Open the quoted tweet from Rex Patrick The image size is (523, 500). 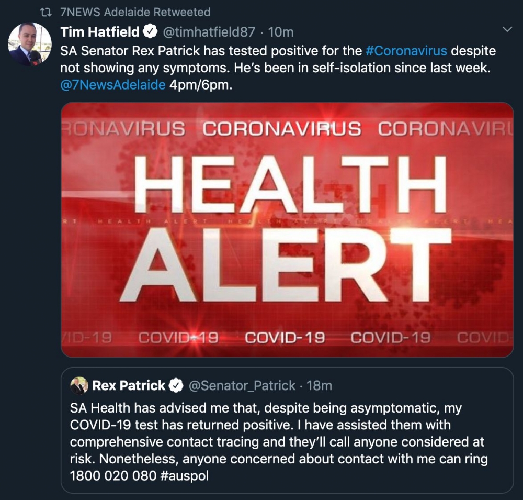point(287,430)
